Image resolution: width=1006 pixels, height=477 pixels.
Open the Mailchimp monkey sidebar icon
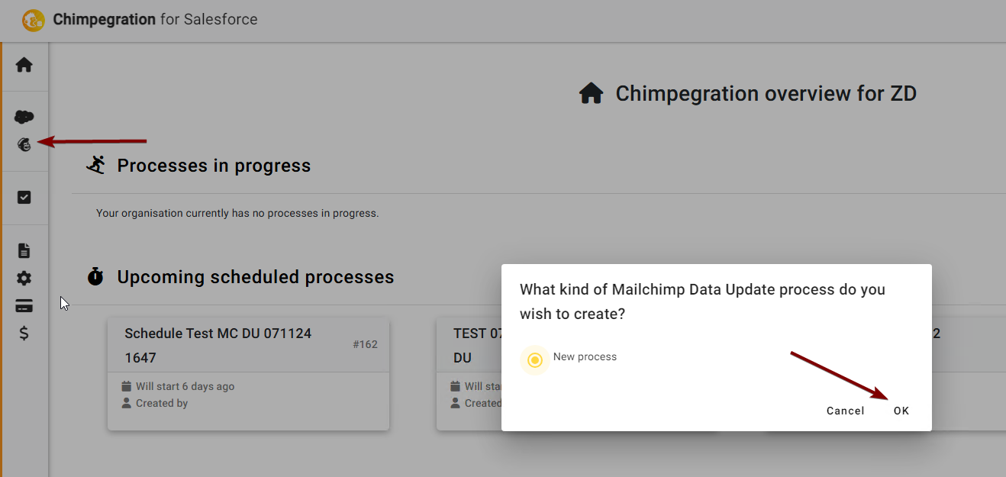24,143
